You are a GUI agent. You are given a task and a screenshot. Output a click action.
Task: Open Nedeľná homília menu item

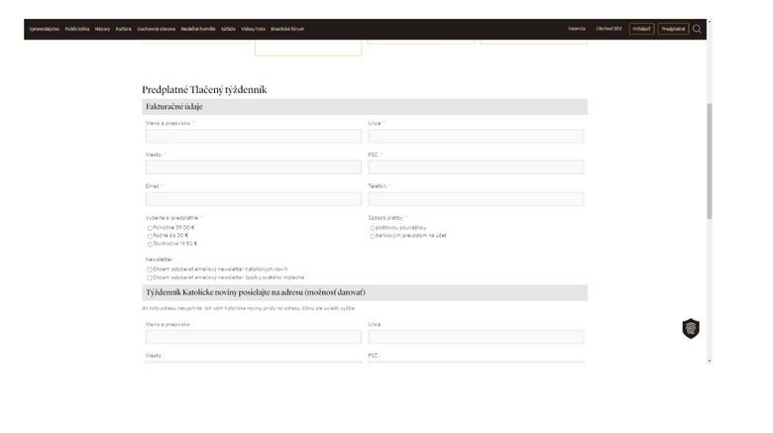[x=198, y=29]
